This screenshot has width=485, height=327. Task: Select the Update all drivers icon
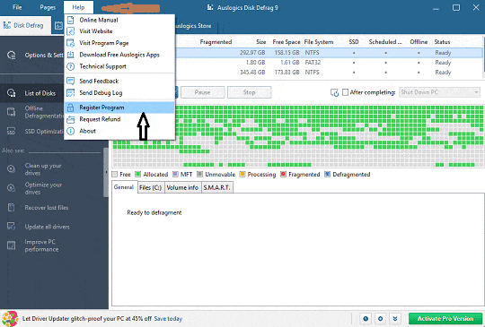(x=11, y=227)
